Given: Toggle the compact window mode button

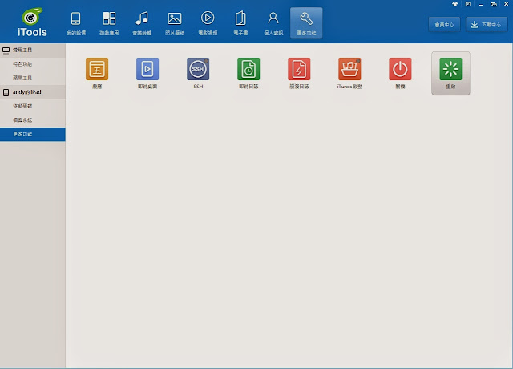Looking at the screenshot, I should (494, 4).
